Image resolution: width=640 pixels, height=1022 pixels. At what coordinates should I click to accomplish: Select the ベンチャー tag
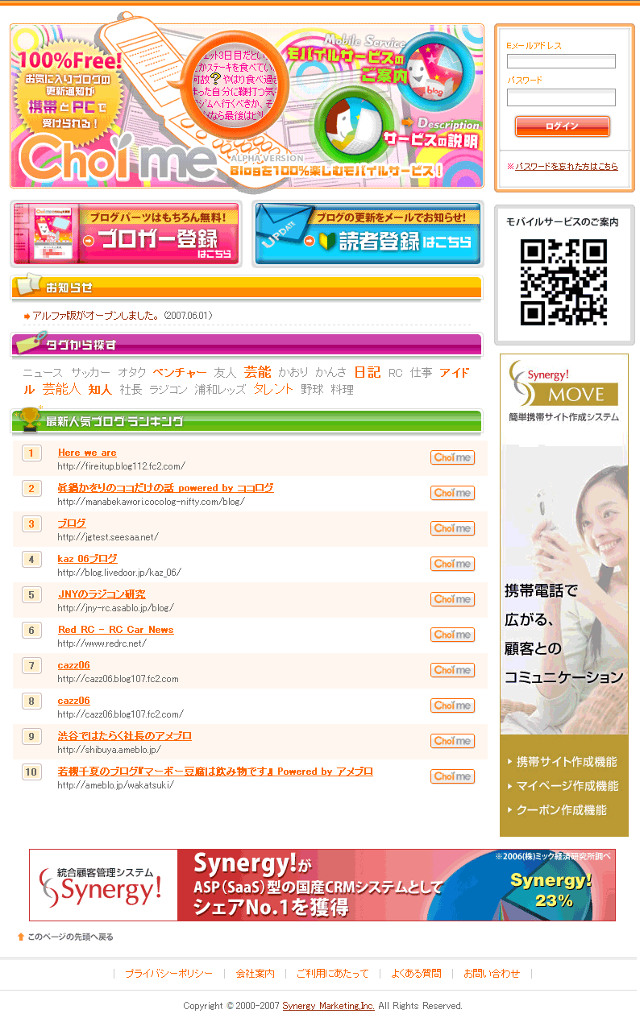tap(180, 373)
